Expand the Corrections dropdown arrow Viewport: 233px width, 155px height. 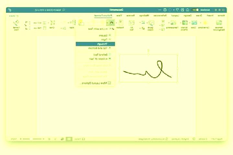coord(201,23)
